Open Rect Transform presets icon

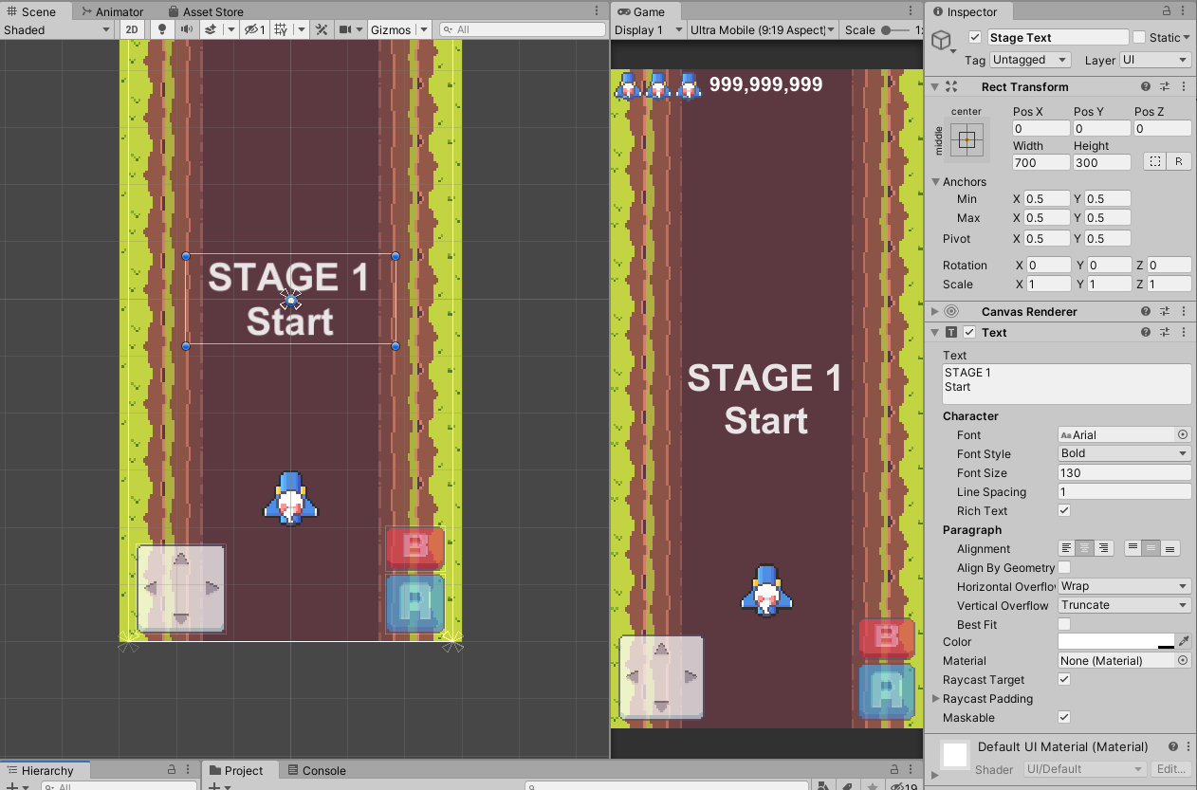(x=1166, y=86)
